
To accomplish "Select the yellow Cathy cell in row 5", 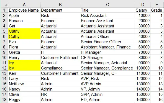I will coord(24,31).
